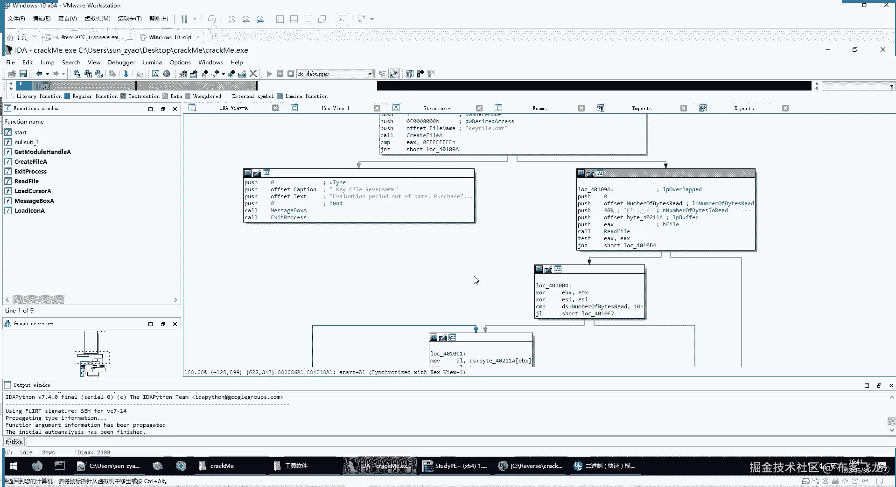Click the search for byte sequence binoculars icon
This screenshot has width=896, height=487.
tap(99, 74)
